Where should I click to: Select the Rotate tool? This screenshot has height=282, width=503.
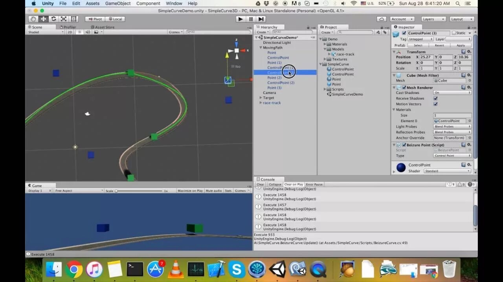coord(53,19)
